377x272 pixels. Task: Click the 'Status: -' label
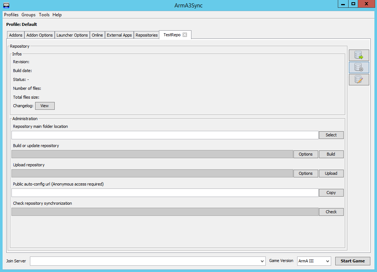[x=21, y=79]
